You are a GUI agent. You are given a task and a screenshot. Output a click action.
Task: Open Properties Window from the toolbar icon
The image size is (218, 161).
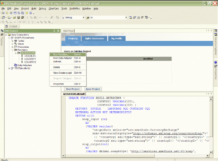[134, 18]
